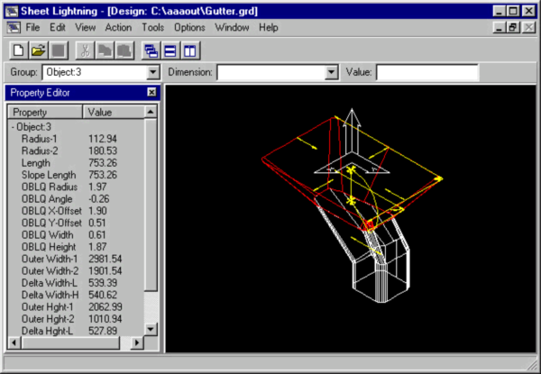
Task: Open the Dimension dropdown list
Action: tap(331, 72)
